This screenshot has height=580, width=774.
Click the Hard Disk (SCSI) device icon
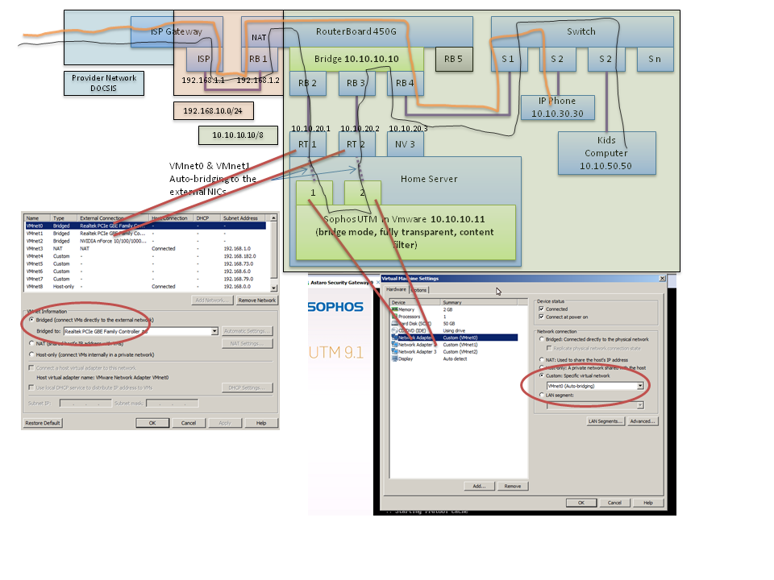[x=394, y=324]
